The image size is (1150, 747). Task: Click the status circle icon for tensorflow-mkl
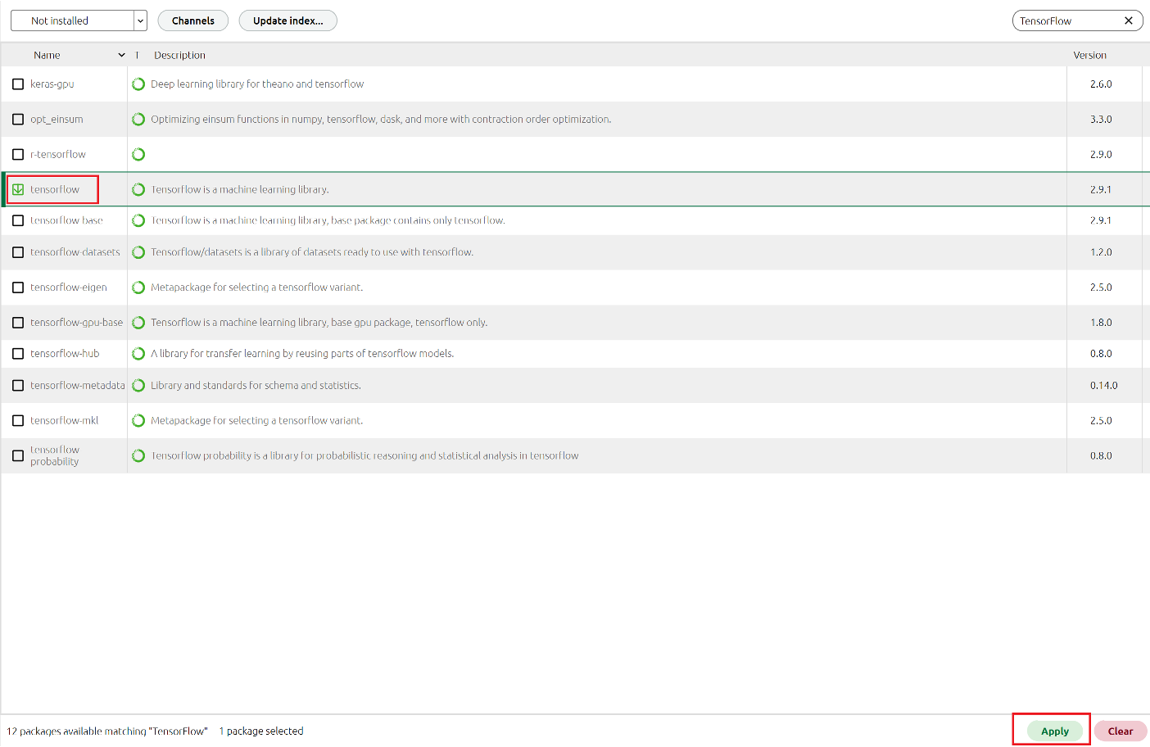(138, 421)
